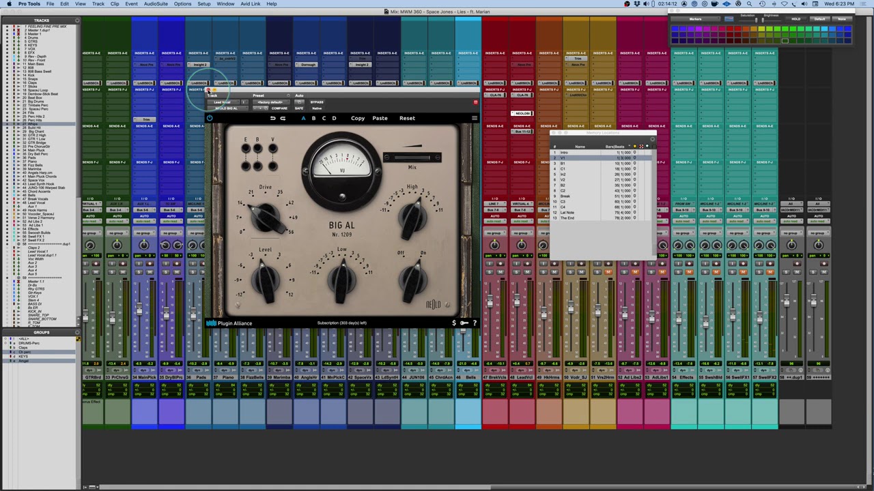Click the redo arrow in Big AL toolbar

pyautogui.click(x=283, y=118)
